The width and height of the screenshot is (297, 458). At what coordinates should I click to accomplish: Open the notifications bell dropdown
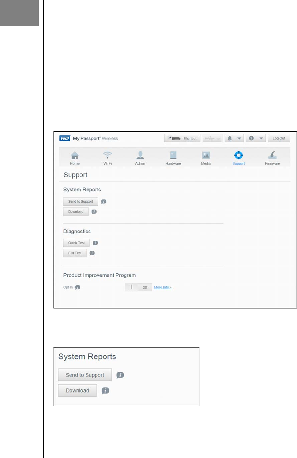point(234,138)
